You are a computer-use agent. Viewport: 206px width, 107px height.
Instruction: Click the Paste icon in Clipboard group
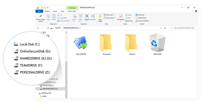pos(54,17)
